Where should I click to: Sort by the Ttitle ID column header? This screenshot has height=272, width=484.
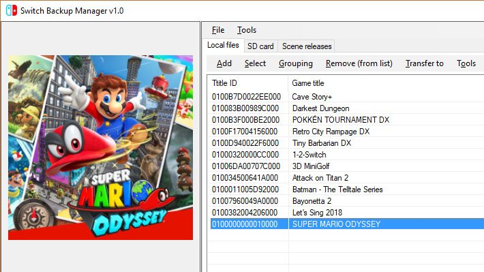[x=248, y=83]
